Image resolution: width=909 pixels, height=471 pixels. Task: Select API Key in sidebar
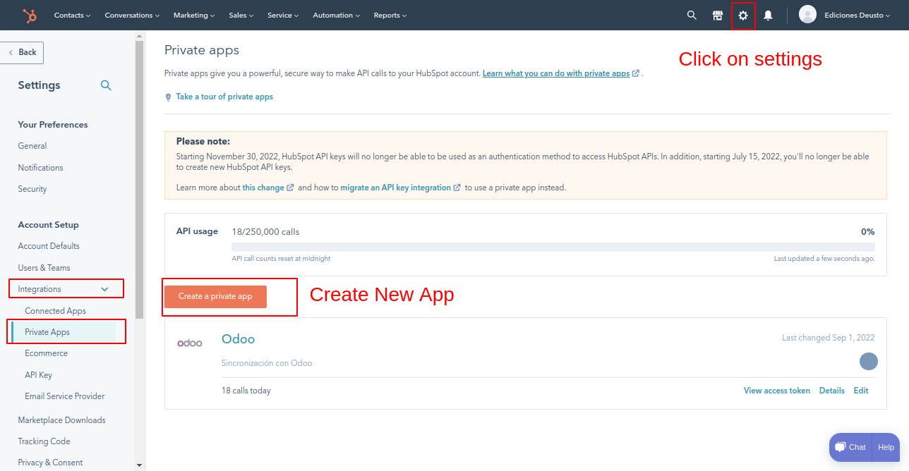coord(38,375)
